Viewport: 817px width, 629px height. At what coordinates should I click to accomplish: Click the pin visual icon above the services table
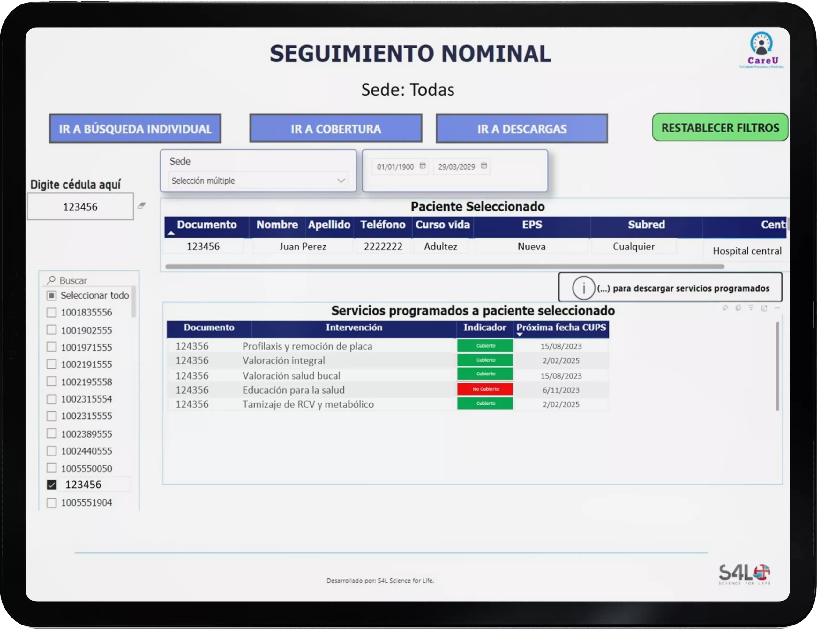coord(725,308)
